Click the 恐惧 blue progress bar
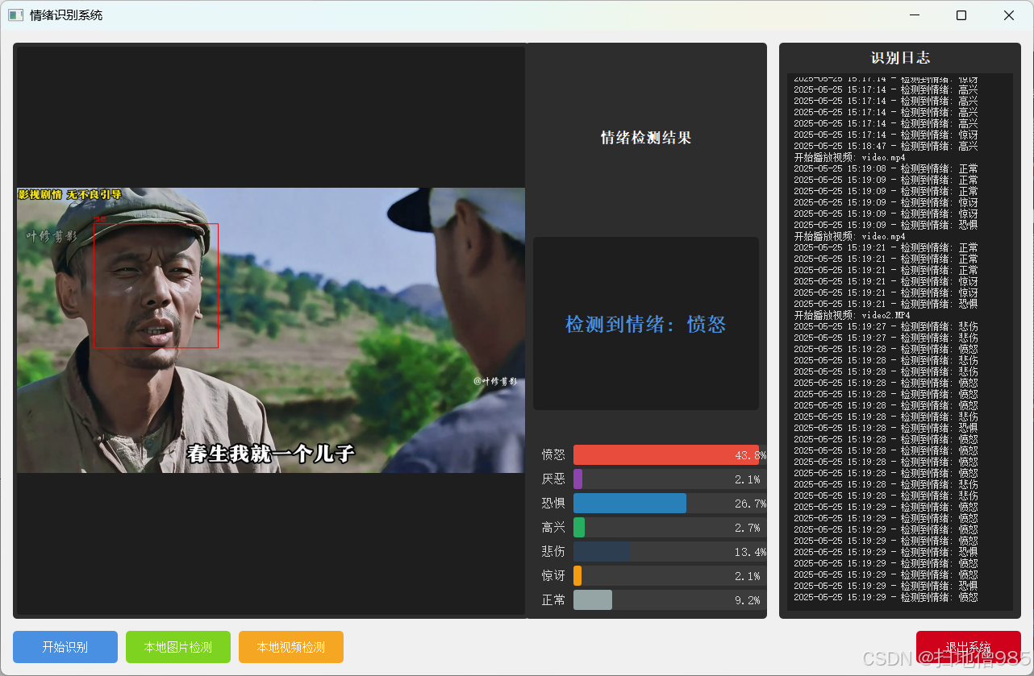Viewport: 1034px width, 676px height. pyautogui.click(x=669, y=504)
